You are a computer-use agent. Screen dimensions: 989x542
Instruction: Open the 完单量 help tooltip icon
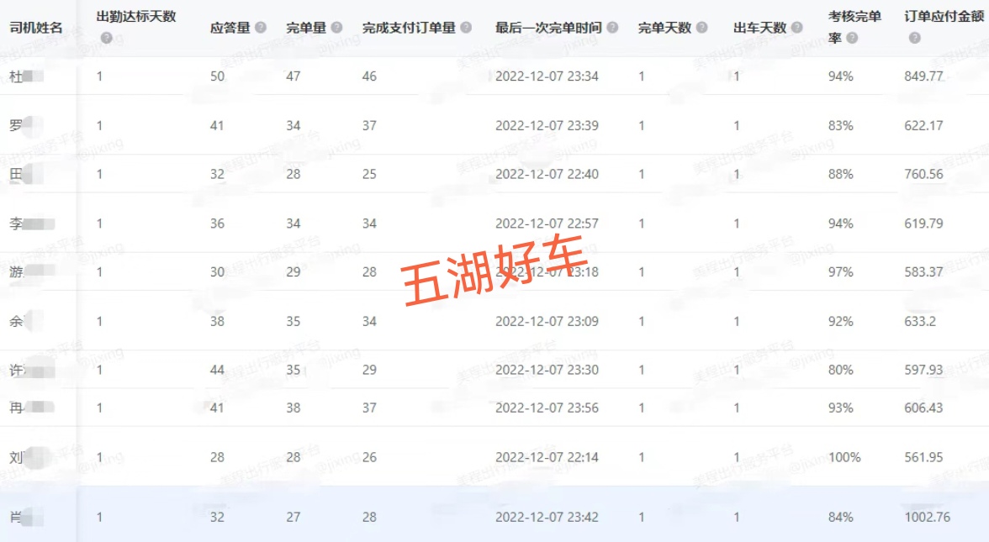tap(337, 28)
